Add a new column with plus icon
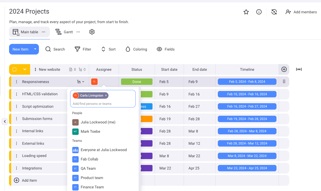The image size is (321, 191). (284, 69)
